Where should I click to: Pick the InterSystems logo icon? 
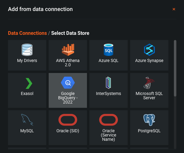(x=108, y=83)
